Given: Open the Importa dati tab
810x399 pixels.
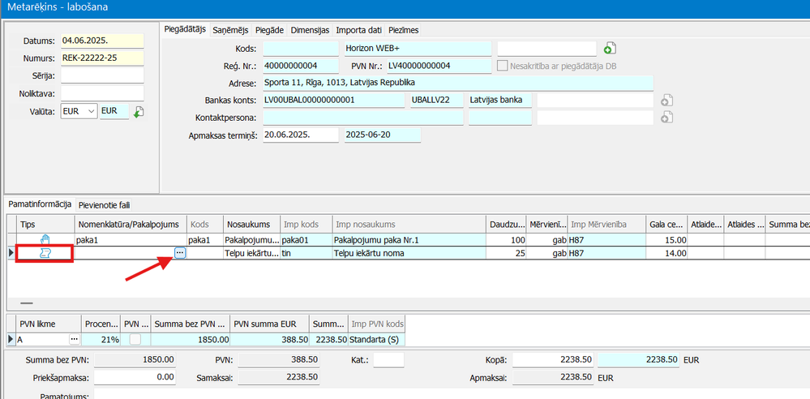Looking at the screenshot, I should point(359,30).
